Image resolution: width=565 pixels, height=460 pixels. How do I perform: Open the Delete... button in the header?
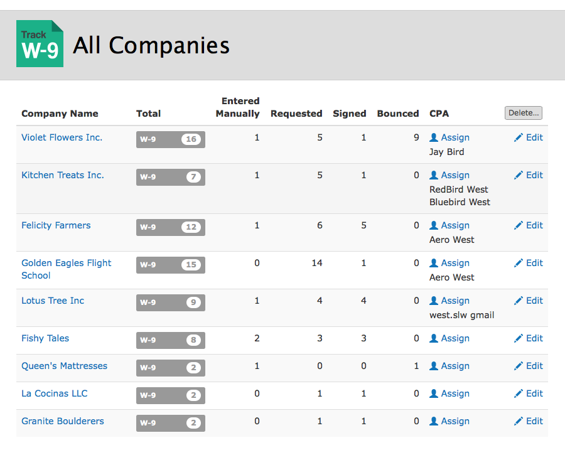click(523, 113)
